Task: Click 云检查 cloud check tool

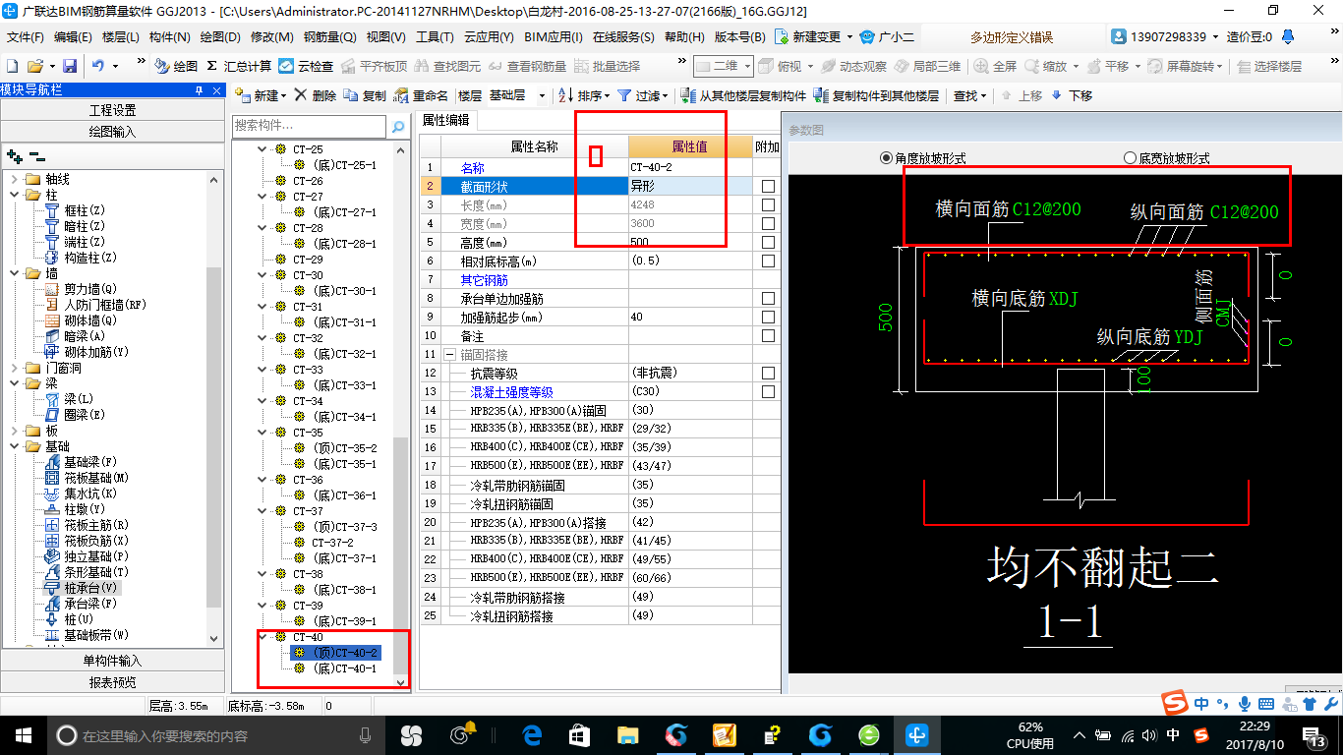Action: pos(306,66)
